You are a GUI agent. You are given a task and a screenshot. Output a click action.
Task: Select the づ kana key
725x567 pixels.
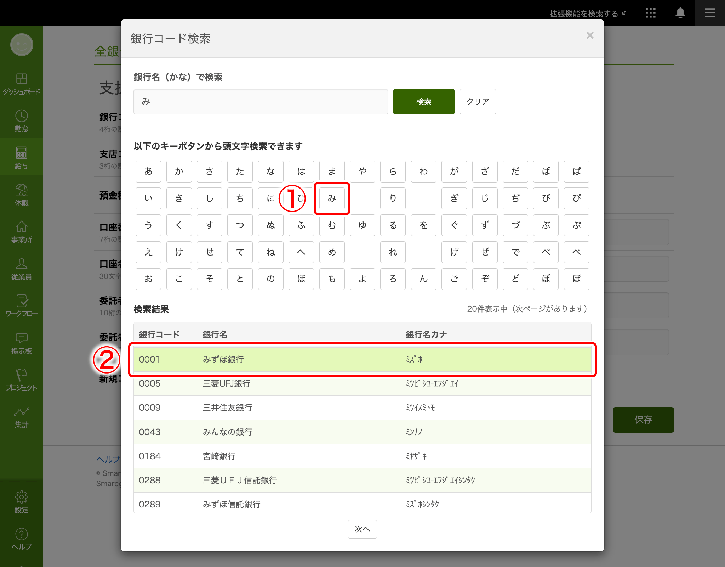click(515, 225)
